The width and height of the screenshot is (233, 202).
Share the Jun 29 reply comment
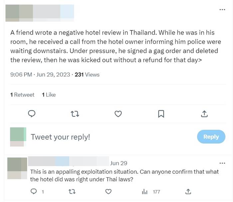pos(188,192)
